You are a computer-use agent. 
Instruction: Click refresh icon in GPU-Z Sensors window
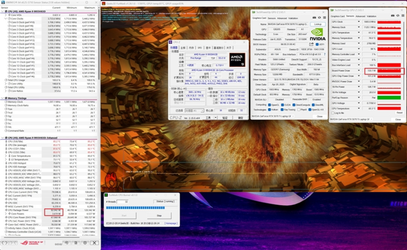pyautogui.click(x=398, y=15)
